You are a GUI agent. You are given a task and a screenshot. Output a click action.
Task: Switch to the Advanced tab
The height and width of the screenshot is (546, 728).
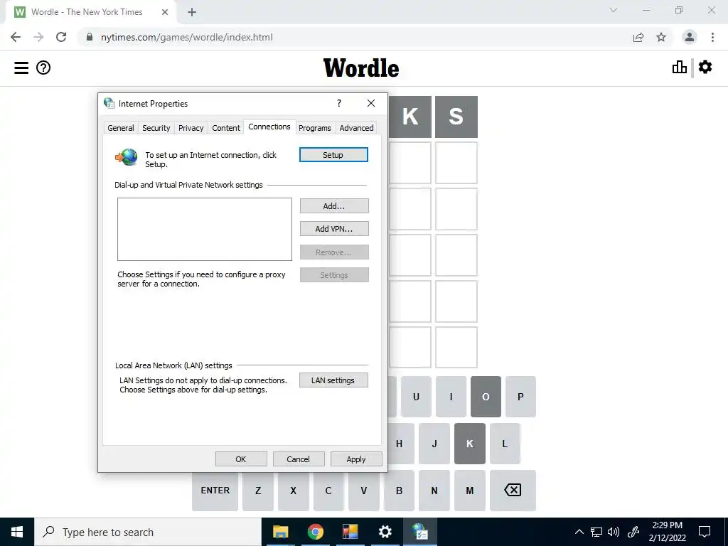click(356, 128)
